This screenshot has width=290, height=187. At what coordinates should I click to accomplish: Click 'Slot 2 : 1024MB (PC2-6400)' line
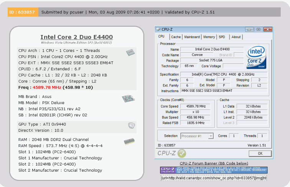tap(47, 164)
